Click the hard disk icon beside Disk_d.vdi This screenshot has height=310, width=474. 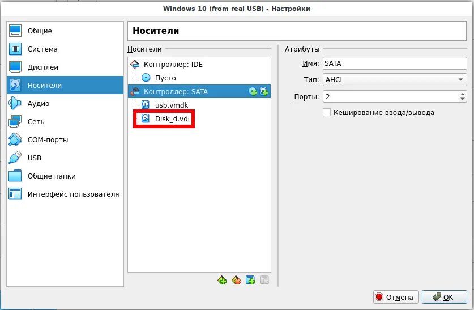coord(146,118)
